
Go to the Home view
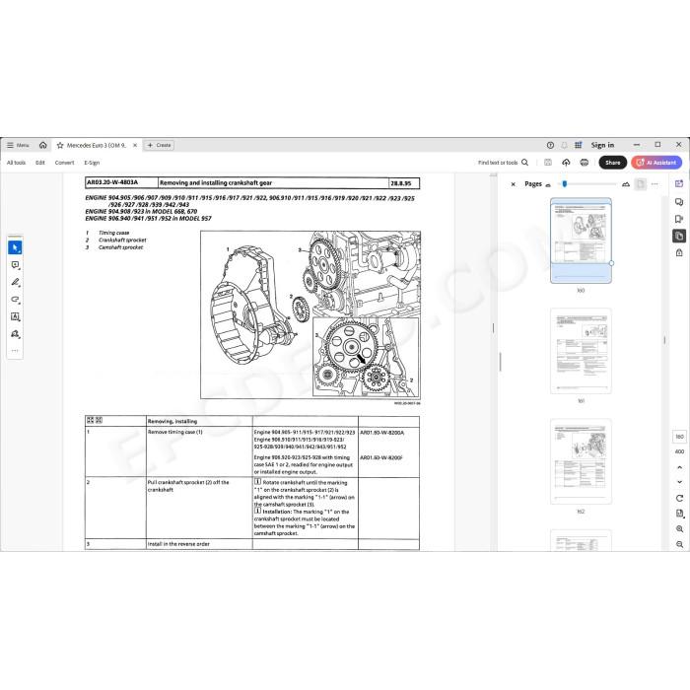(42, 145)
